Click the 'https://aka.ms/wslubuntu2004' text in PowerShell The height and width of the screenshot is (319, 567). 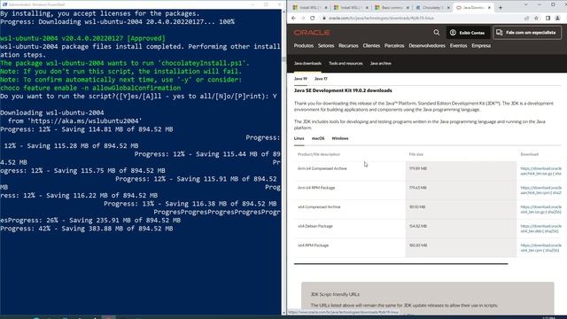85,121
